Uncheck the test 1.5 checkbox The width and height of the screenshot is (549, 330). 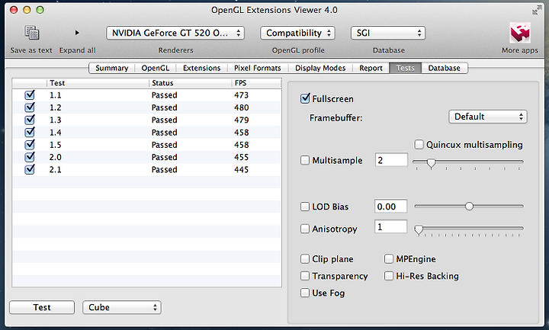tap(30, 145)
